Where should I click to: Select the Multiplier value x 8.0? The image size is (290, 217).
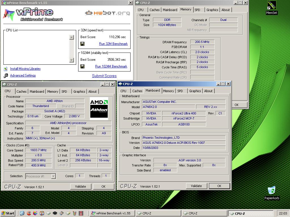pyautogui.click(x=39, y=155)
